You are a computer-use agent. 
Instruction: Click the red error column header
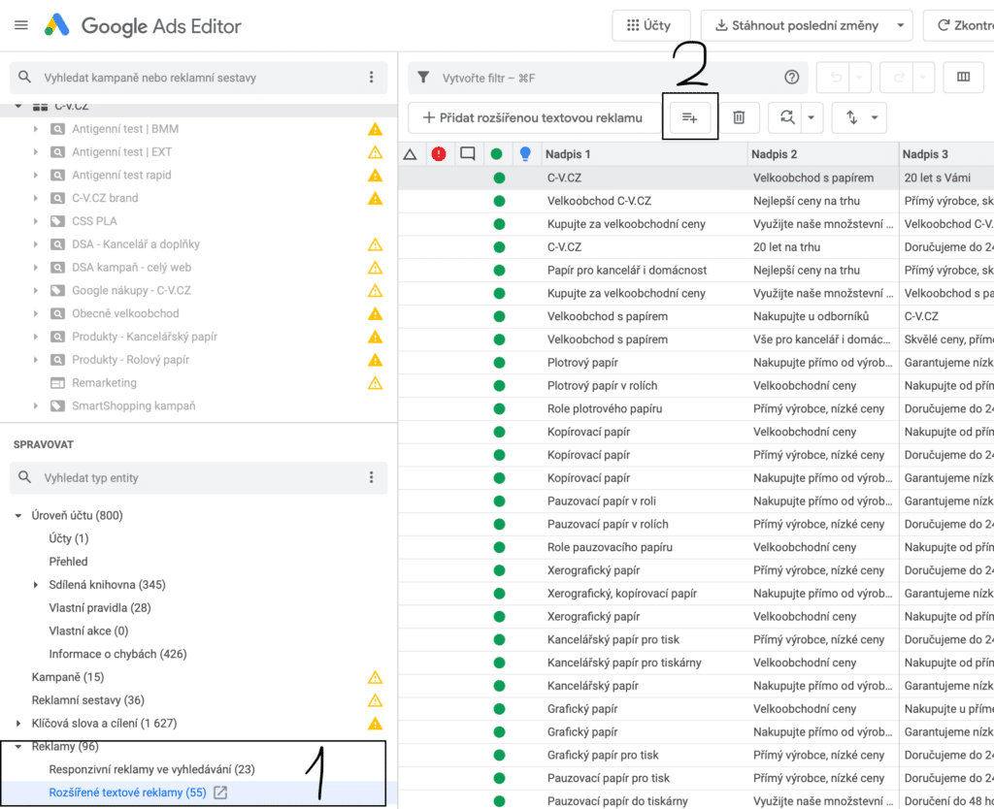coord(439,154)
